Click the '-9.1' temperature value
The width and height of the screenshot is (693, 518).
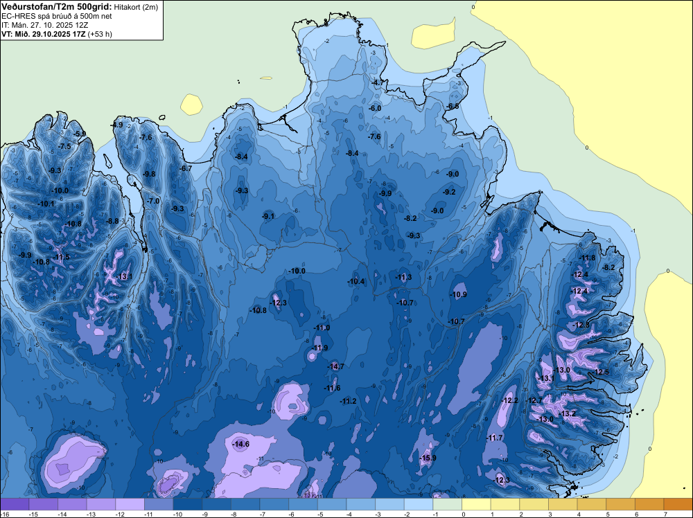(267, 216)
